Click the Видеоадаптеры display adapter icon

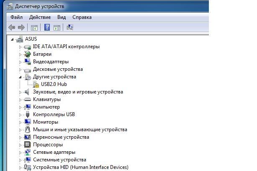tap(28, 62)
